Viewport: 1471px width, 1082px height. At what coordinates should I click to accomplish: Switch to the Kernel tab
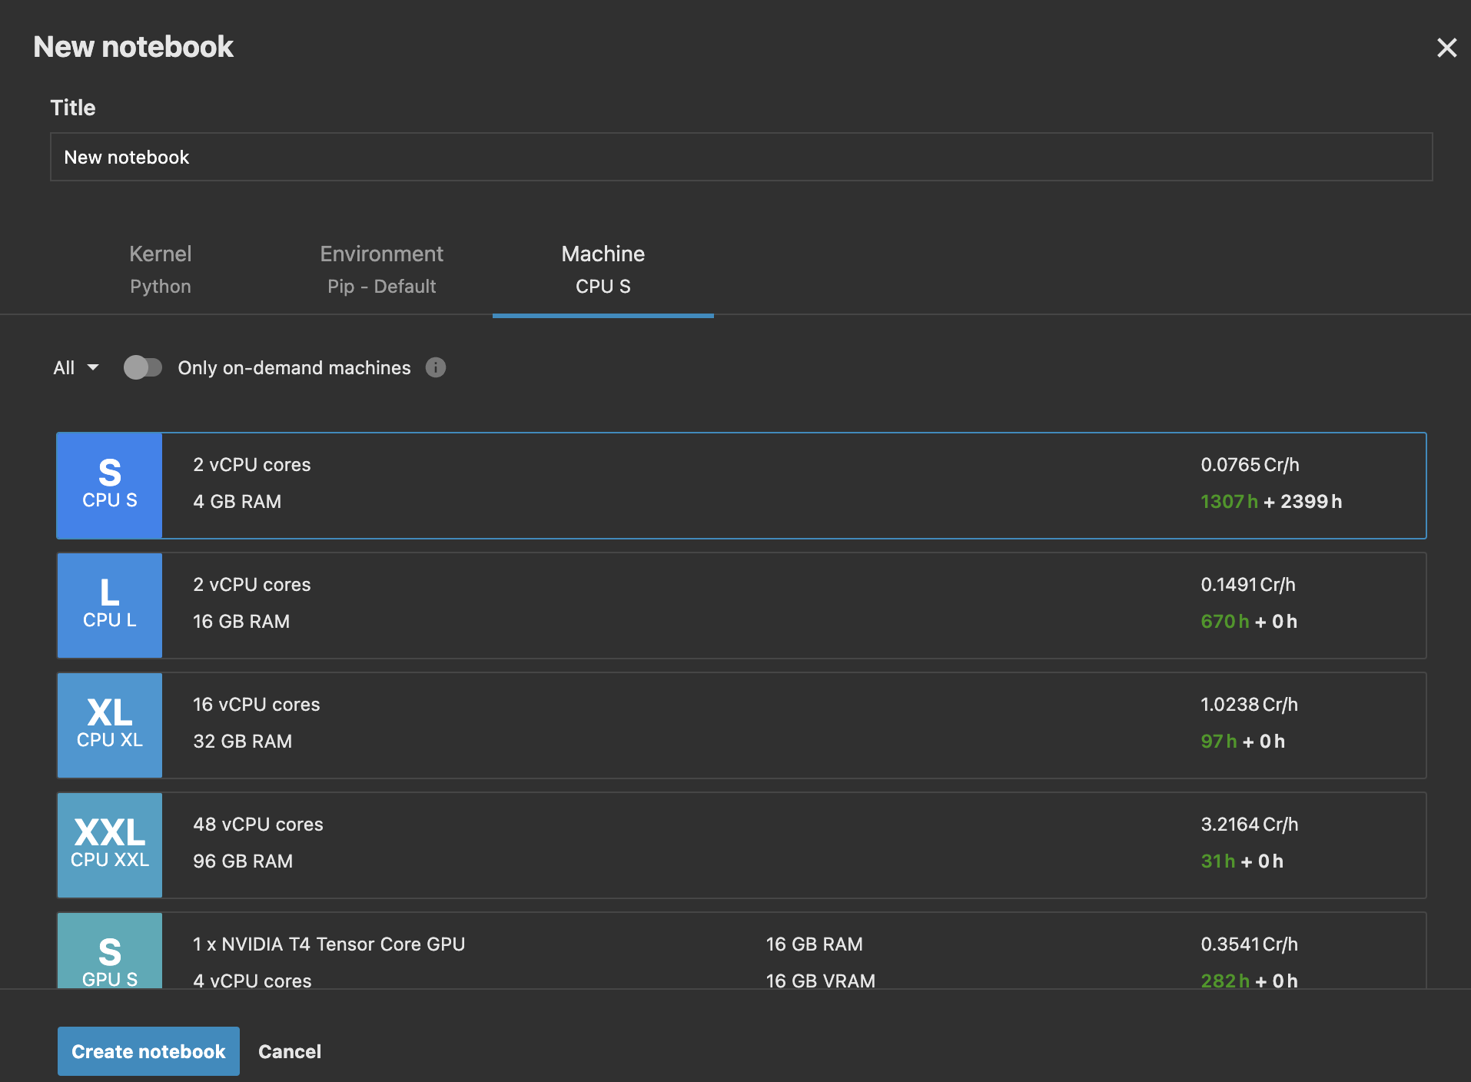[160, 269]
